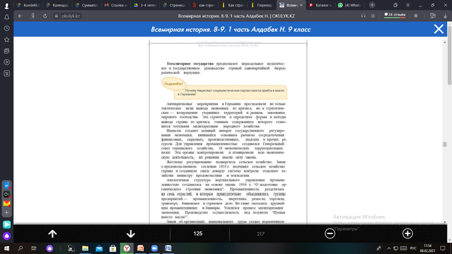The image size is (452, 254).
Task: Switch to Страница tab
Action: [x=175, y=5]
